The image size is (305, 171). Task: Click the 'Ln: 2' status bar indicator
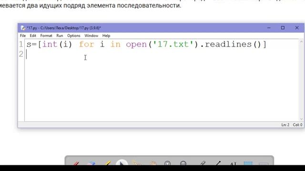(285, 125)
